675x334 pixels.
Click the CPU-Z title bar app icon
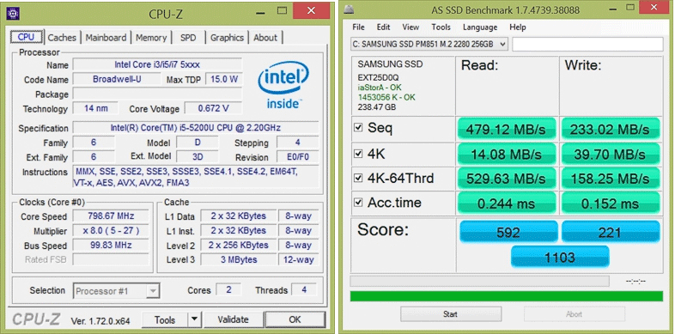pyautogui.click(x=13, y=14)
